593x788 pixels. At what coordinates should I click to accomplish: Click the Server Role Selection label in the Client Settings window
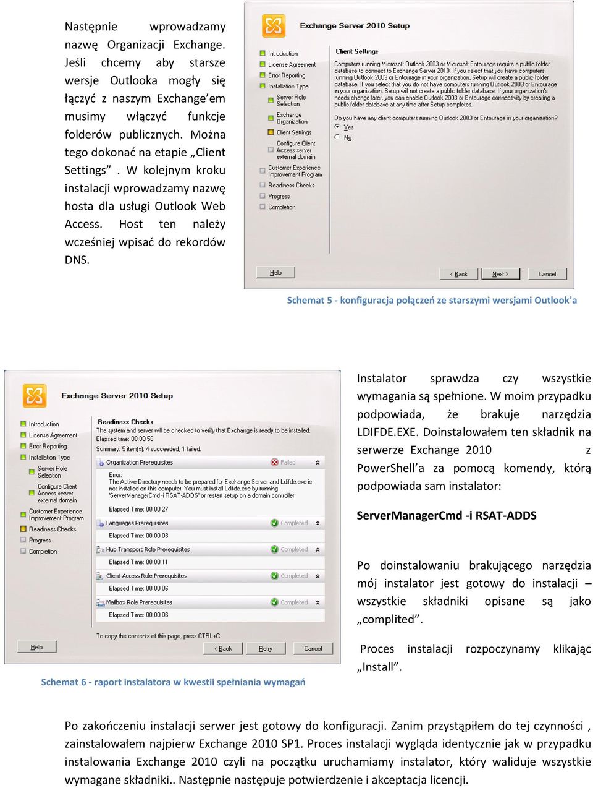coord(291,101)
